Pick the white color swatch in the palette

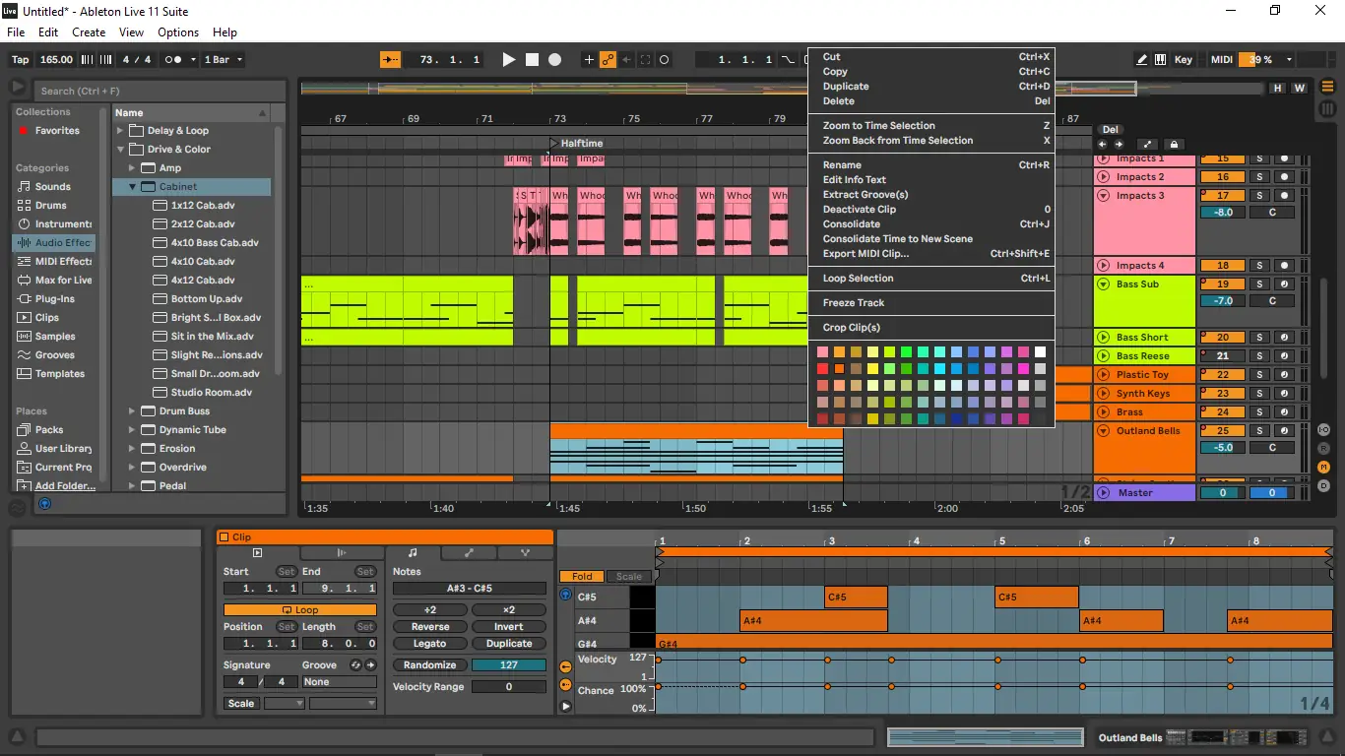[1040, 352]
